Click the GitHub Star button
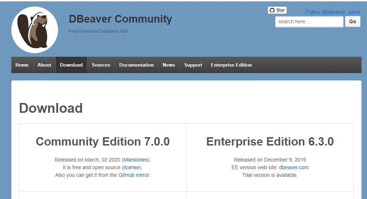Image resolution: width=367 pixels, height=199 pixels. (277, 10)
